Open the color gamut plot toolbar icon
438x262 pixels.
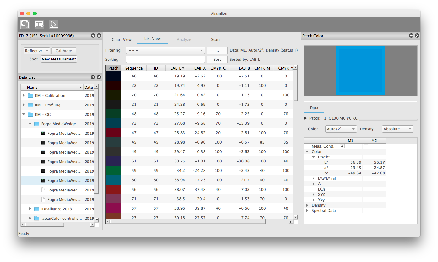(x=53, y=24)
